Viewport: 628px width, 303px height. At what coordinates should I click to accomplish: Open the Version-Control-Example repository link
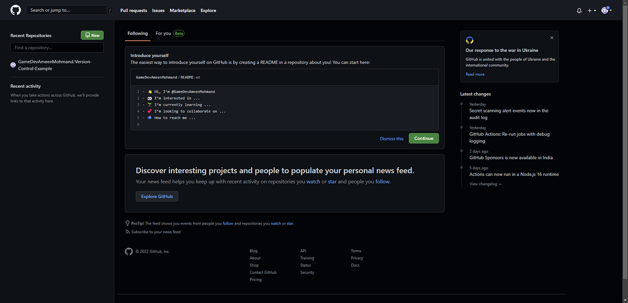pyautogui.click(x=55, y=65)
